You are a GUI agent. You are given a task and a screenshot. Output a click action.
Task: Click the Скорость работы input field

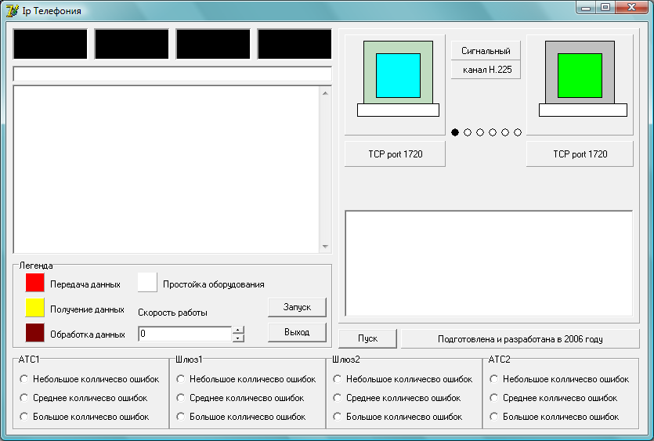185,334
